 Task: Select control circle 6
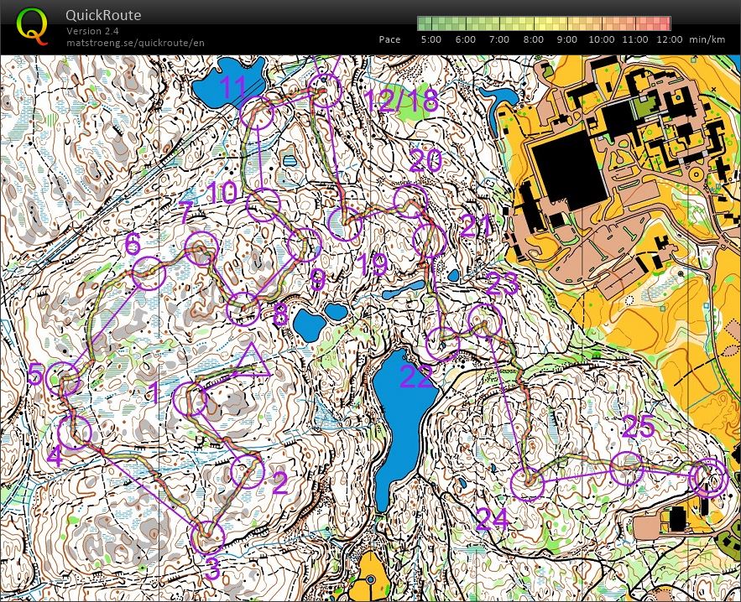coord(149,273)
